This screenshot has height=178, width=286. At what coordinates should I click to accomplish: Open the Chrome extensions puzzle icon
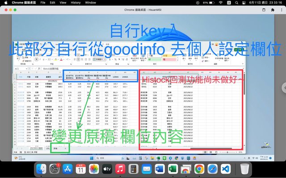(273, 10)
